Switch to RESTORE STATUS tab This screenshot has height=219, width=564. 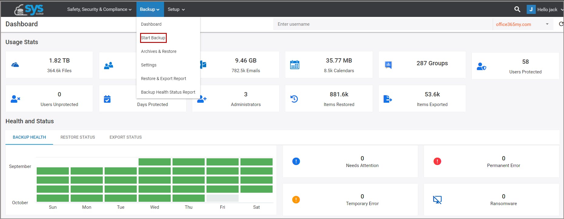click(78, 137)
